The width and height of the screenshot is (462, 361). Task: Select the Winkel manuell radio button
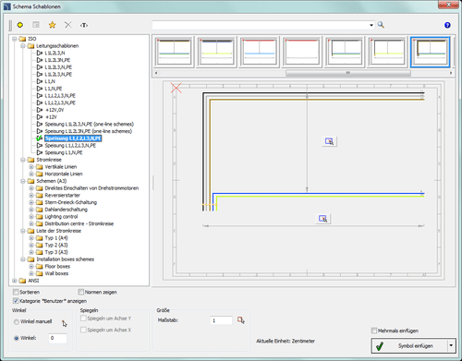pos(17,321)
